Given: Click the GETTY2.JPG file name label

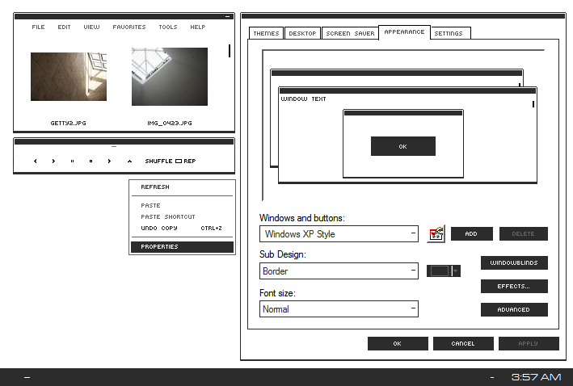Looking at the screenshot, I should (69, 123).
